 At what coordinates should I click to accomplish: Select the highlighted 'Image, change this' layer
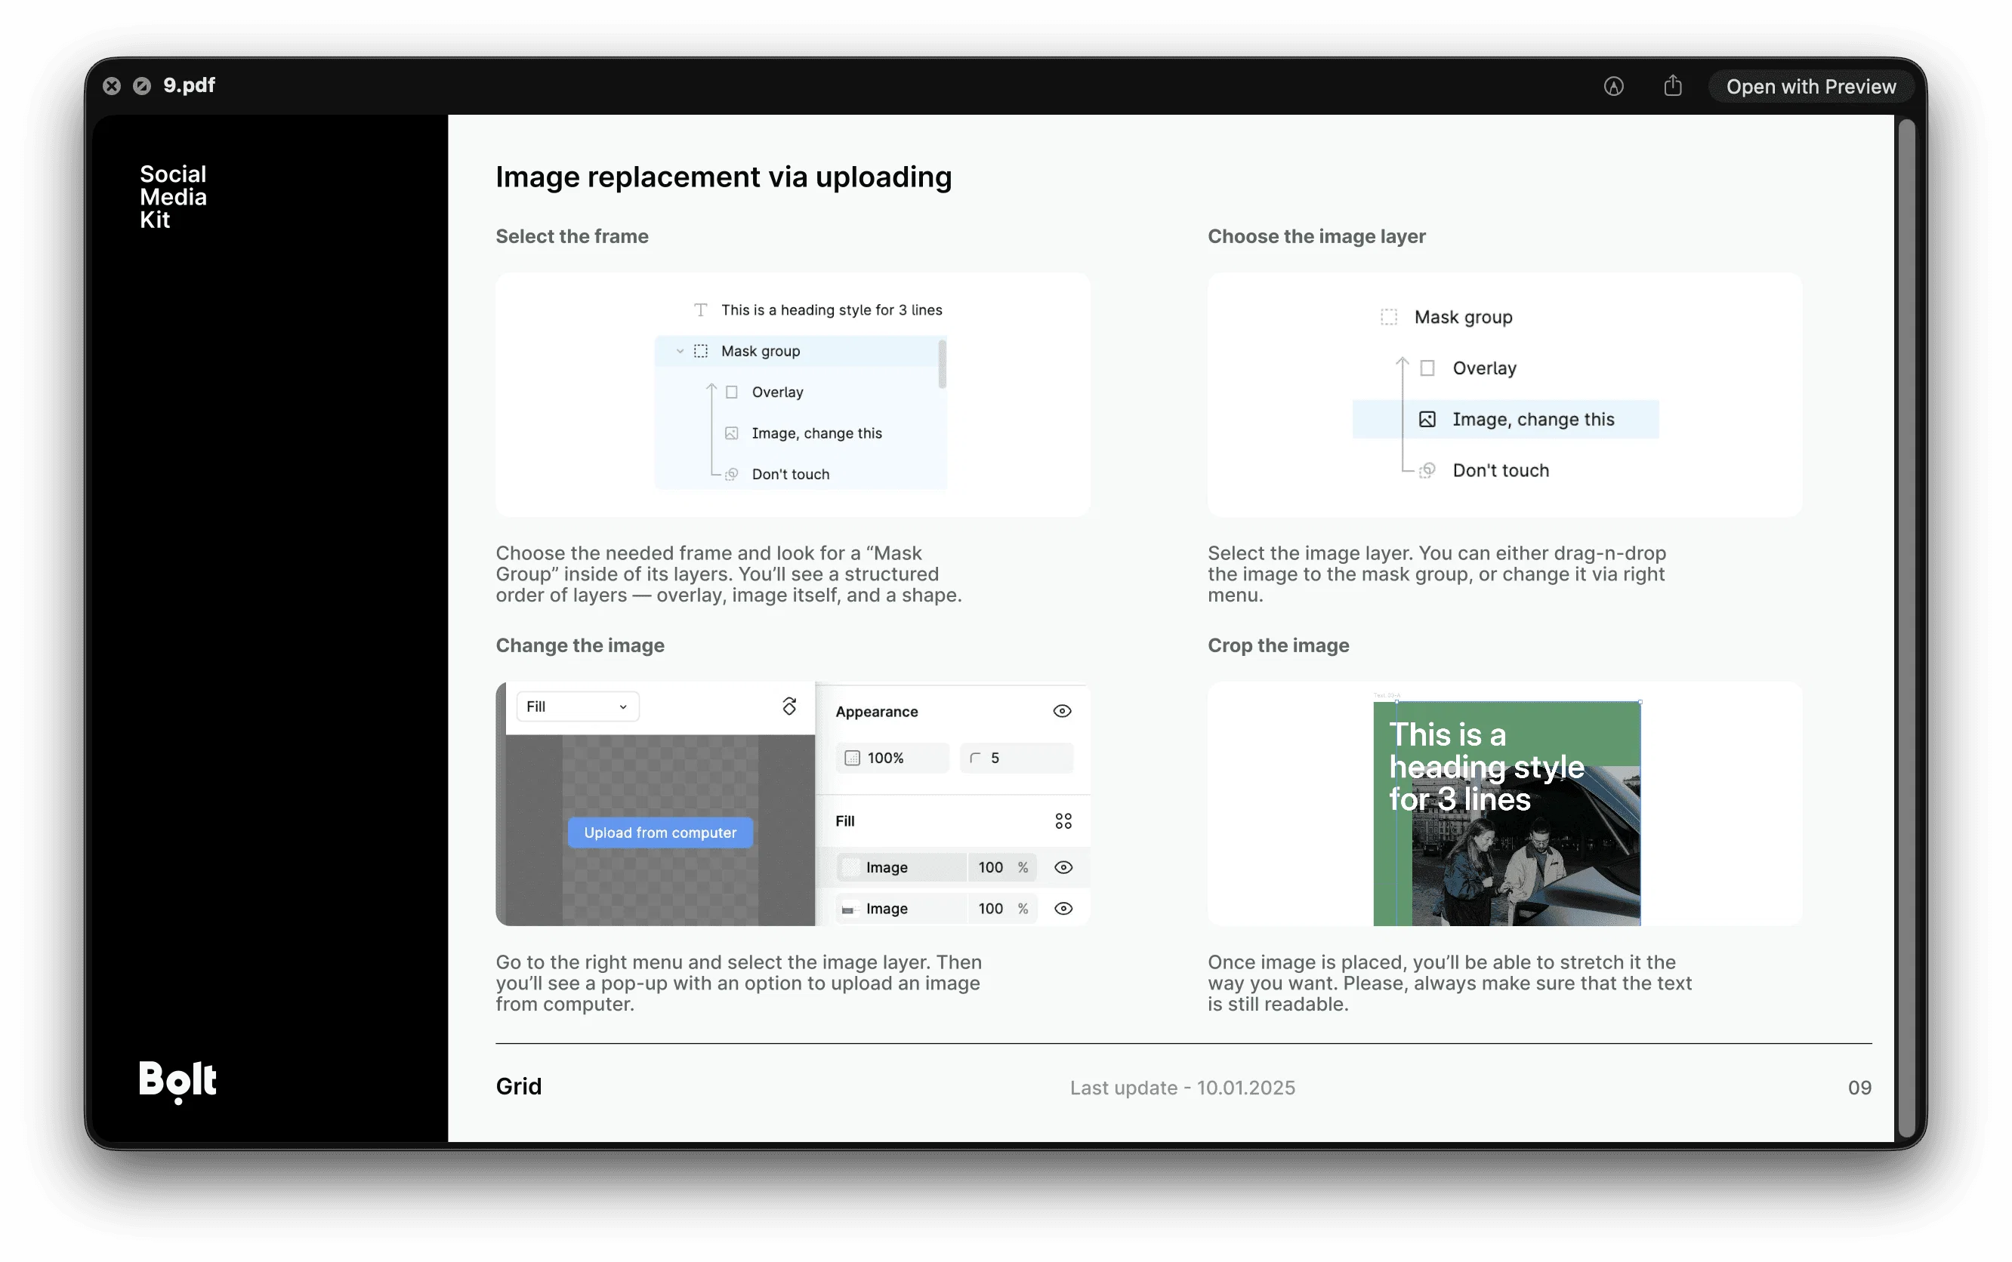(x=1532, y=419)
